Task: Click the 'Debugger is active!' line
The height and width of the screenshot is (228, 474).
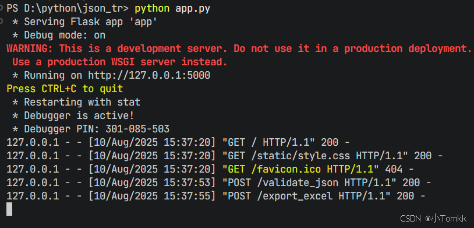Action: 73,115
